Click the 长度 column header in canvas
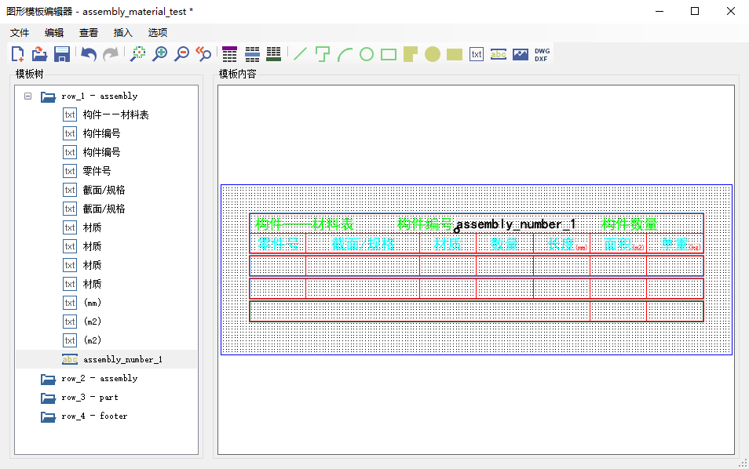 pos(561,244)
